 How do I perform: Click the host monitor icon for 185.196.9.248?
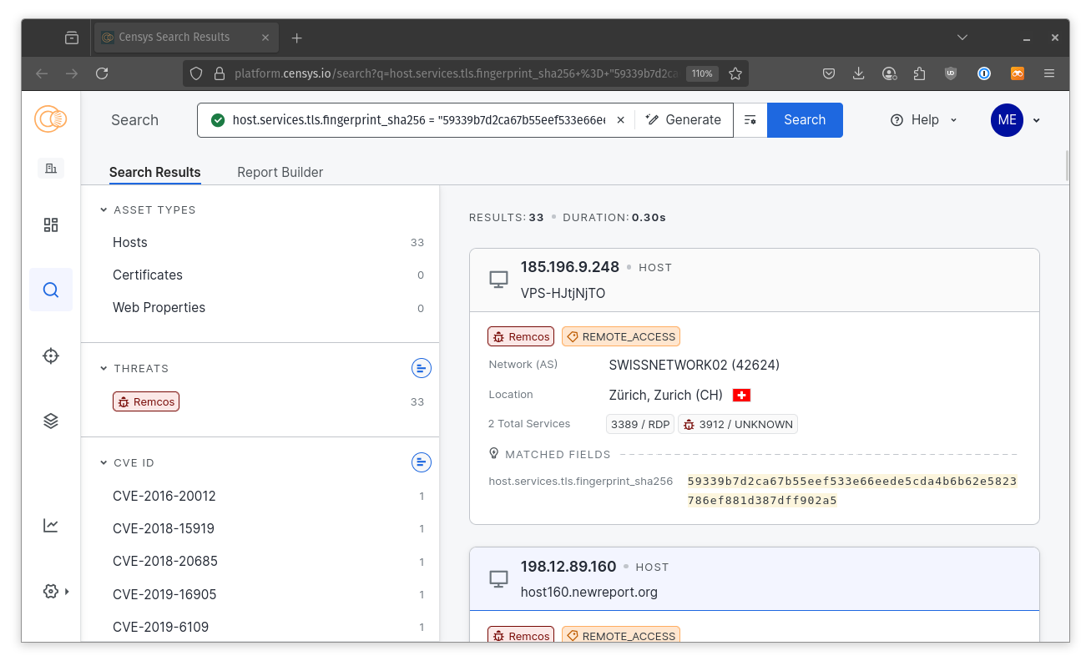point(498,280)
